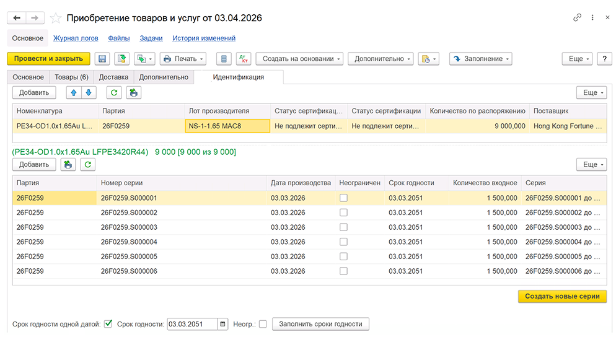Toggle Неограничен for series S000005
Viewport: 616px width, 337px height.
coord(343,256)
